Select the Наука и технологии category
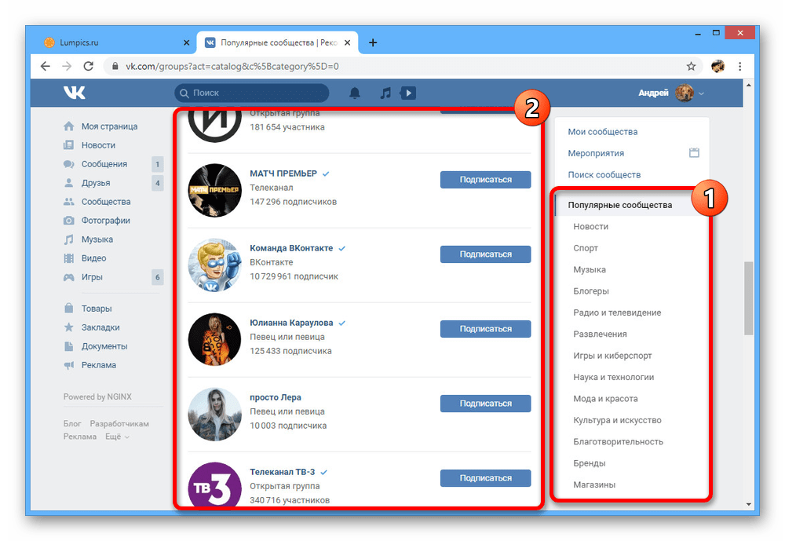Screen dimensions: 785x541 pos(613,377)
